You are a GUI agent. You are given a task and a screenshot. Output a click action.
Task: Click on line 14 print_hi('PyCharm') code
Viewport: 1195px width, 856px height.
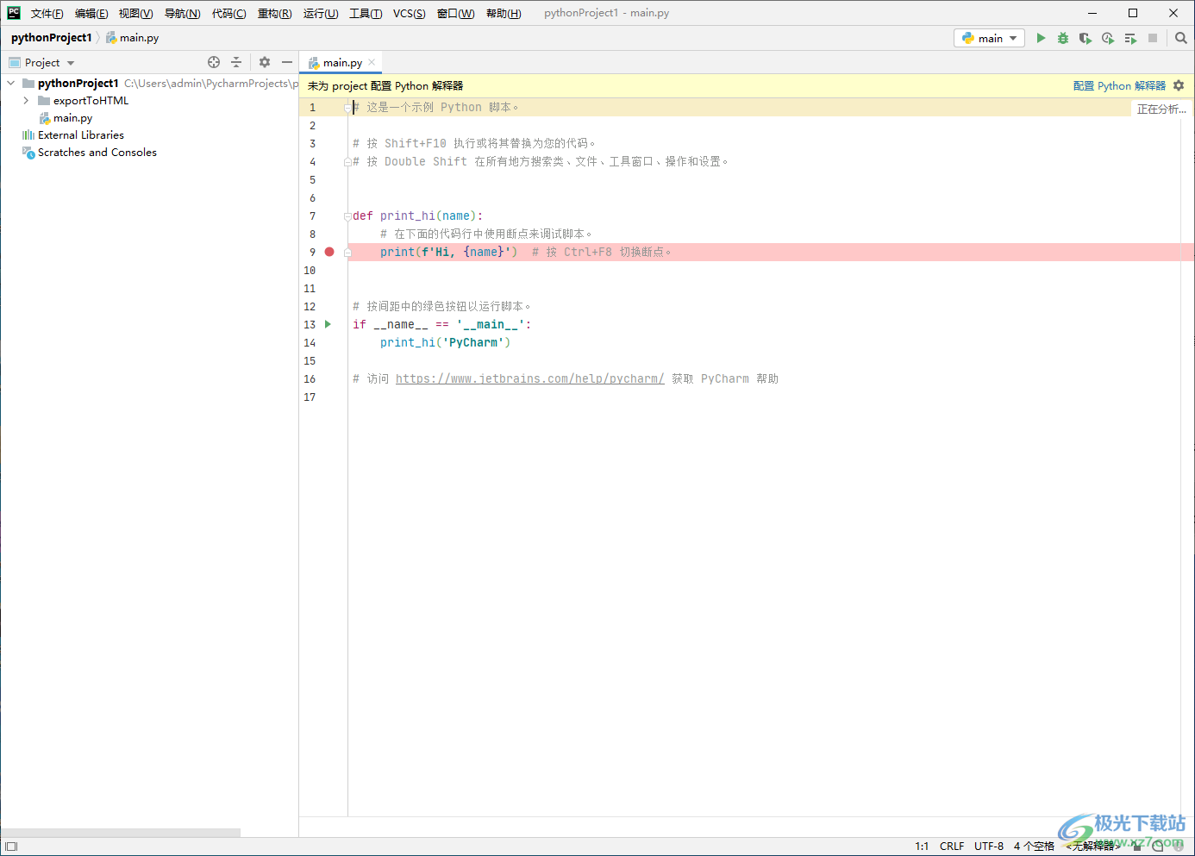point(445,343)
